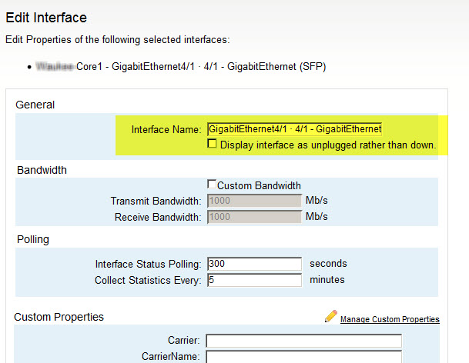Screen dimensions: 469x363
Task: Focus the Interface Status Polling field
Action: [253, 264]
